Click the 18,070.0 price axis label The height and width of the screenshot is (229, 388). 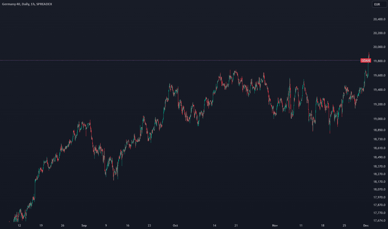click(379, 189)
